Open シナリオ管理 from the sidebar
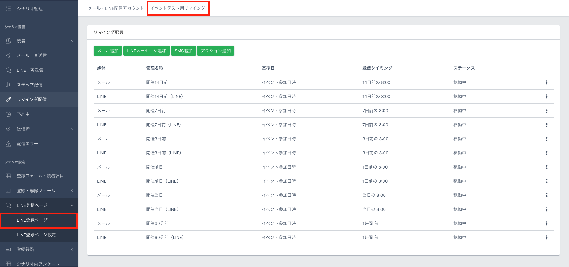This screenshot has width=569, height=267. [29, 9]
